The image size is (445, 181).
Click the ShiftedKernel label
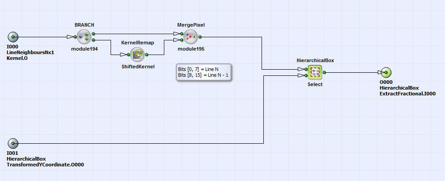(138, 67)
